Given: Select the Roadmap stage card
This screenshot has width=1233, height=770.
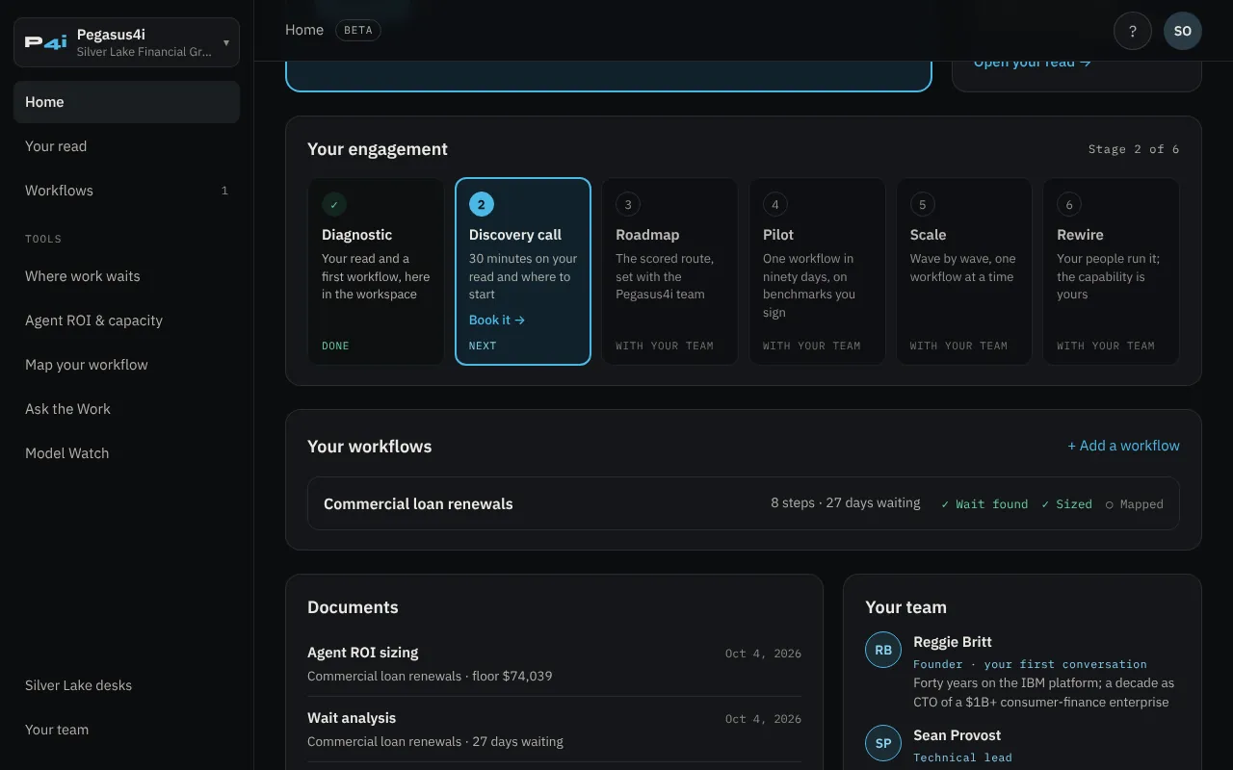Looking at the screenshot, I should tap(669, 271).
